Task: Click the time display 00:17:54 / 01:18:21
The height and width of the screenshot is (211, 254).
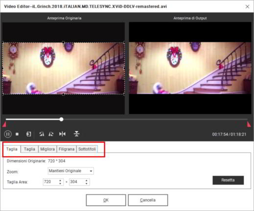Action: point(229,134)
